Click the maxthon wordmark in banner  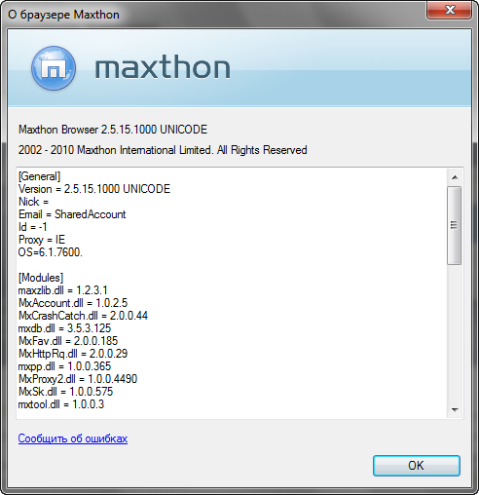point(163,67)
